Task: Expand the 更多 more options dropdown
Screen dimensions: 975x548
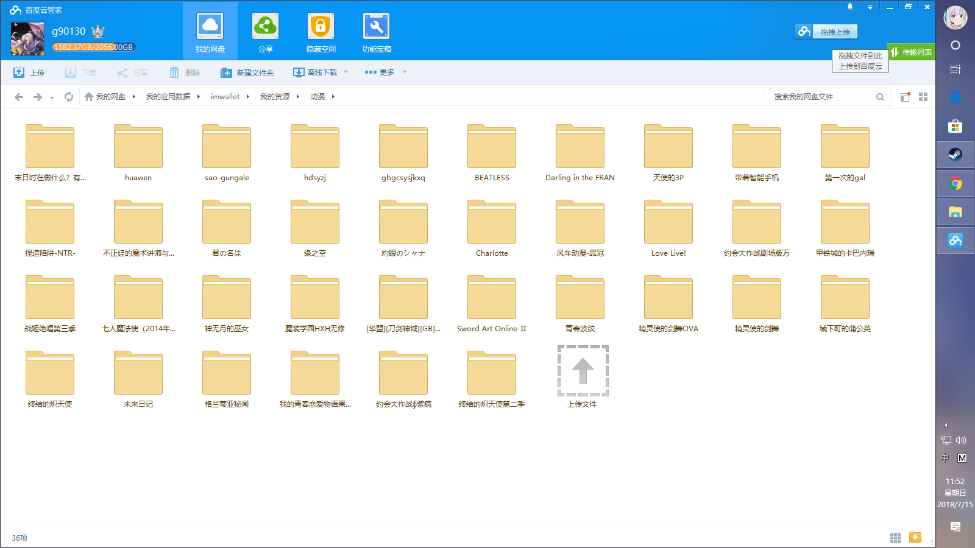Action: pyautogui.click(x=405, y=72)
